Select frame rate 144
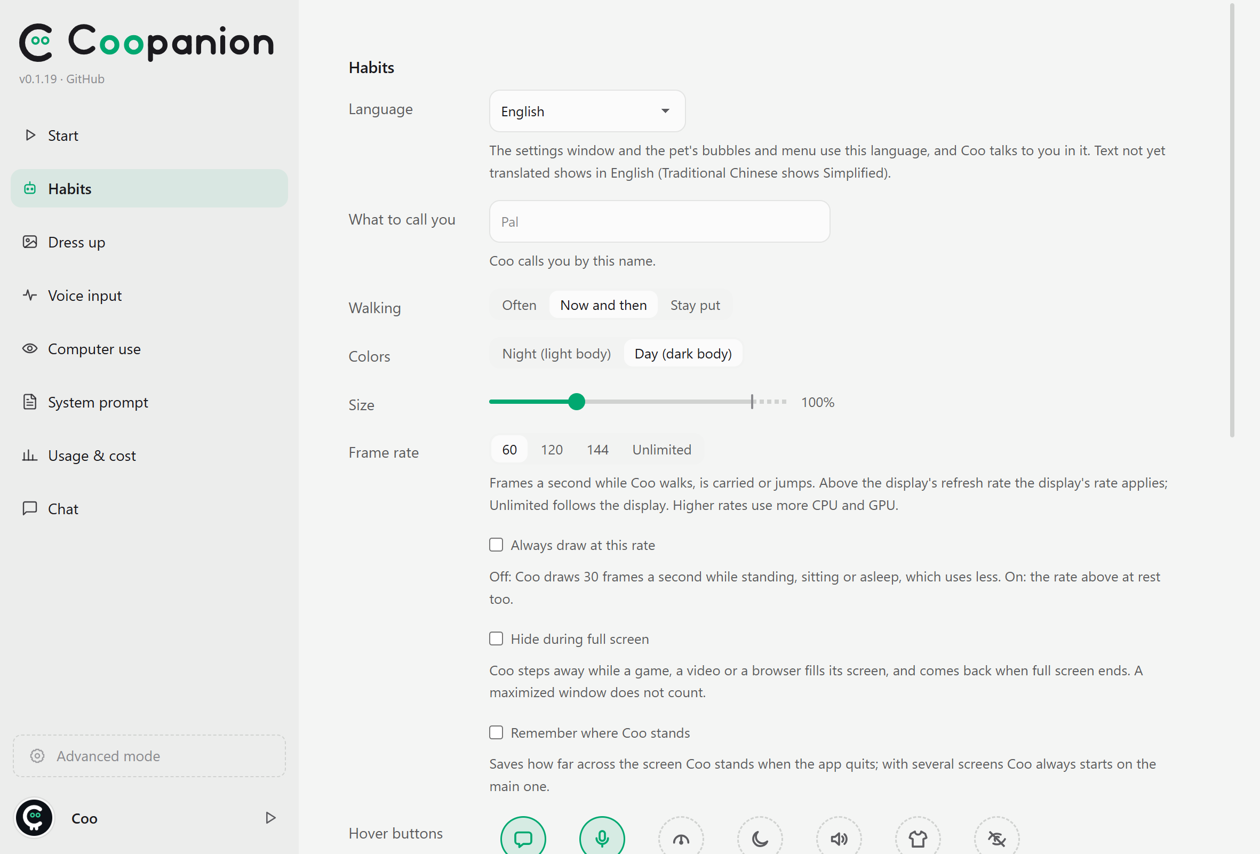 597,450
